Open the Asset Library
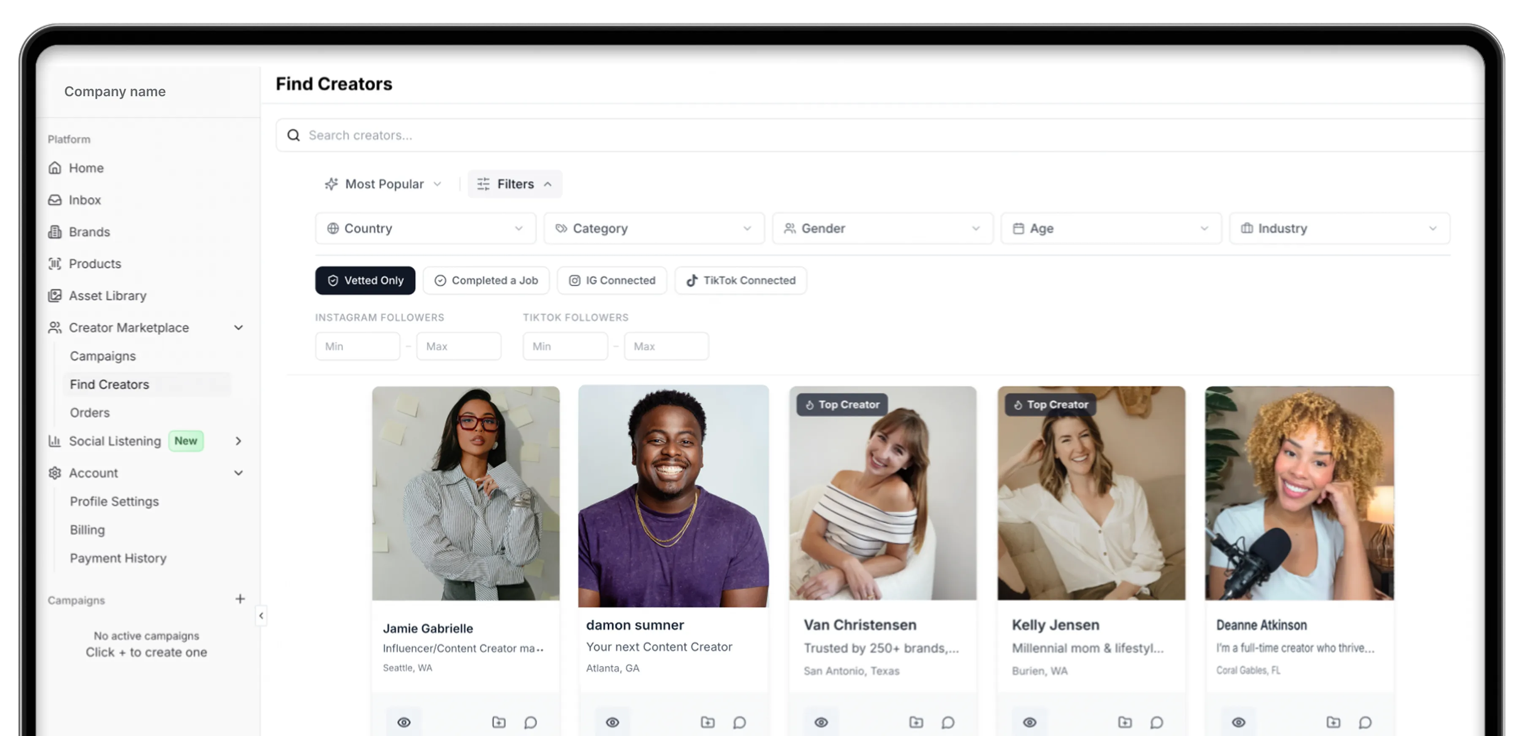 107,295
